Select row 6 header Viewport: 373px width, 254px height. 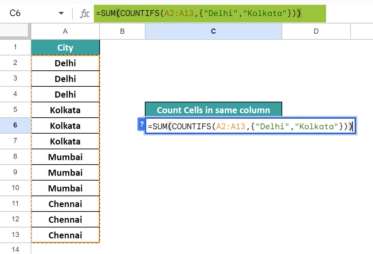click(x=15, y=125)
